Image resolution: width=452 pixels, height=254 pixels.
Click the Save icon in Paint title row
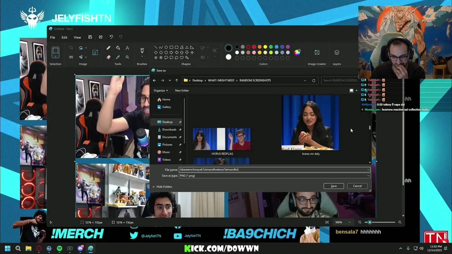click(90, 37)
